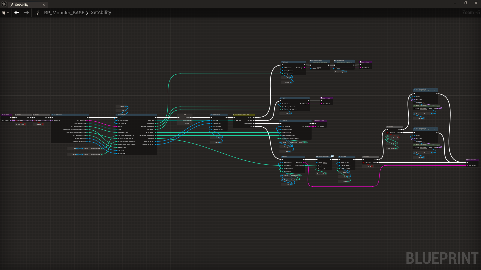Click IsMaxHP value field on upper Make Literal Name

tap(423, 109)
